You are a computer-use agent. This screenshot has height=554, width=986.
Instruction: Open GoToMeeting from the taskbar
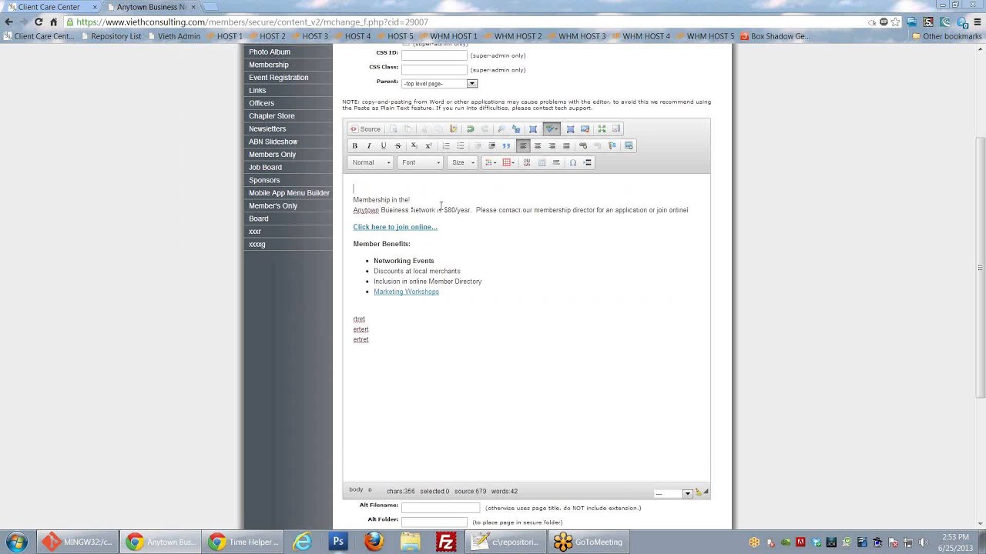tap(589, 542)
